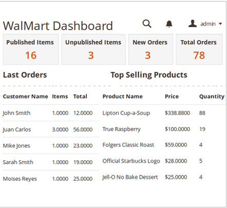The image size is (227, 208).
Task: Click the quantity 19 for True Raspberry
Action: [x=202, y=129]
